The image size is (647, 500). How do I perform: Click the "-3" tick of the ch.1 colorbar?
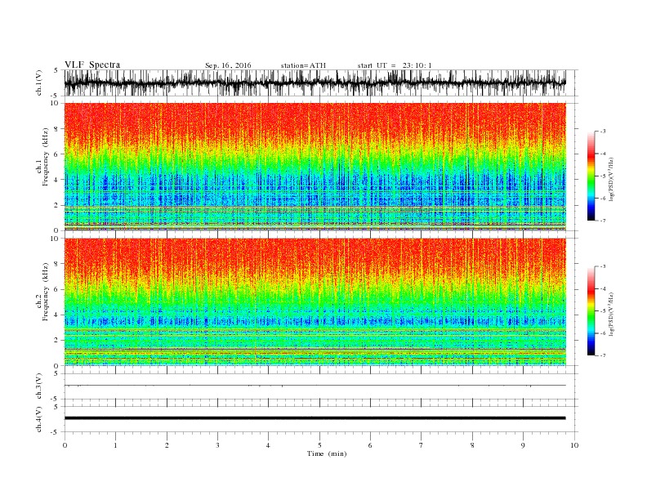click(x=603, y=132)
